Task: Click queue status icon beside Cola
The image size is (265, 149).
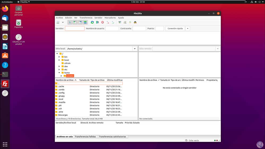Action: [186, 140]
